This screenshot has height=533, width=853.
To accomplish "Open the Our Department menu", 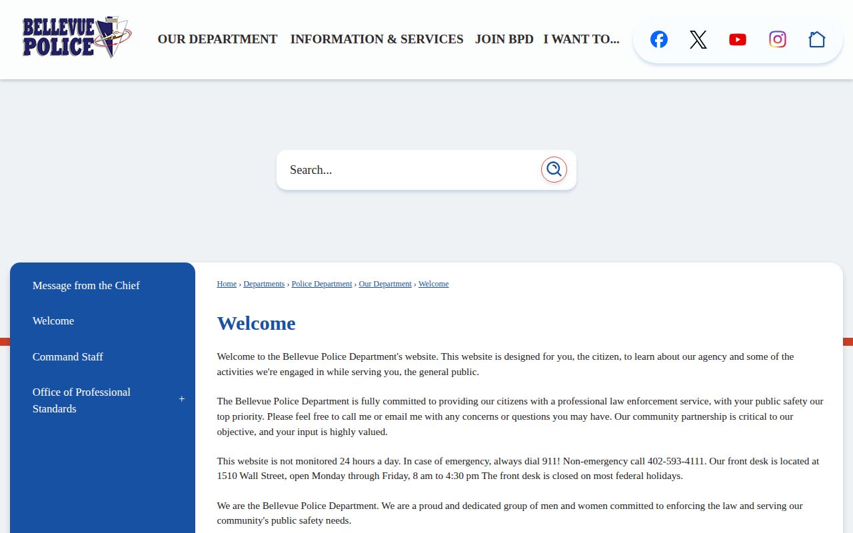I will (x=217, y=39).
